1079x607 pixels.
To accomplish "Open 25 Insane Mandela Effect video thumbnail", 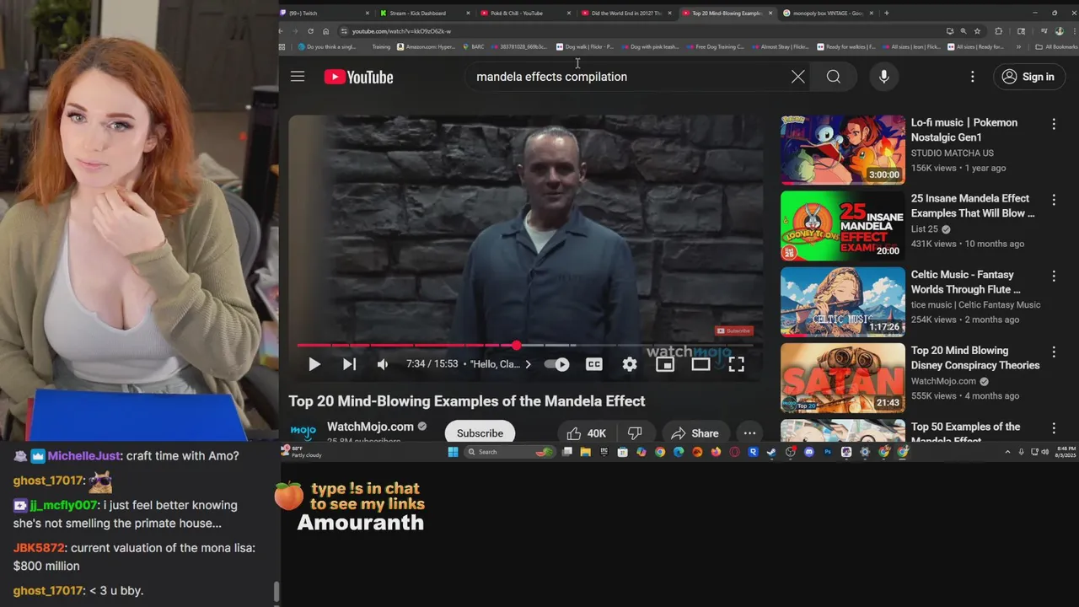I will (843, 226).
